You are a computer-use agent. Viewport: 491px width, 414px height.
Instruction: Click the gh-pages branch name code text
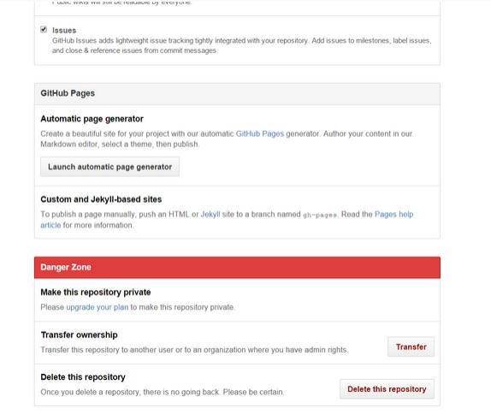(x=320, y=215)
